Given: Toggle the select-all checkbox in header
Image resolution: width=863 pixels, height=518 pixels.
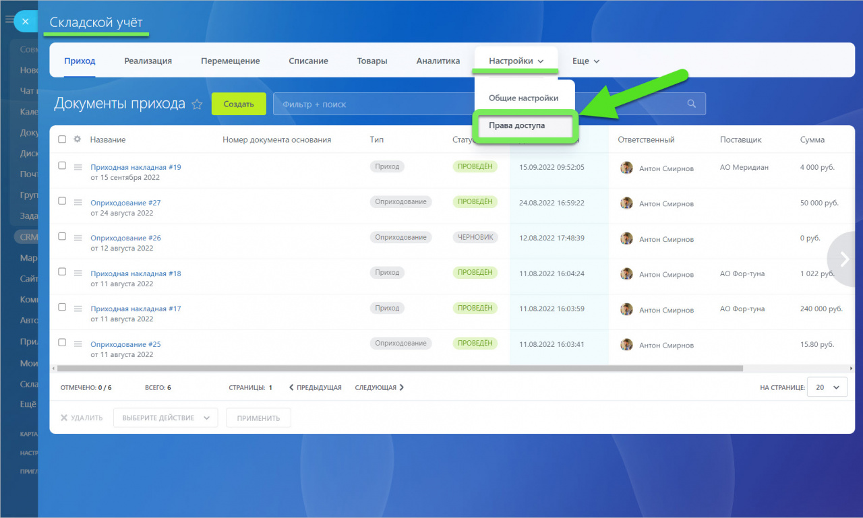Looking at the screenshot, I should pyautogui.click(x=62, y=139).
